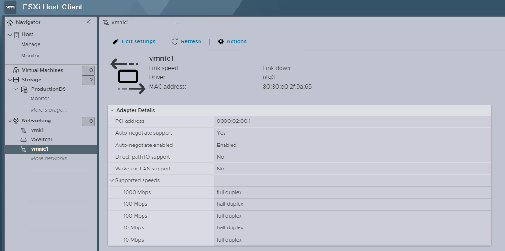Click the circular Refresh arrow icon
The width and height of the screenshot is (505, 251).
pos(175,41)
